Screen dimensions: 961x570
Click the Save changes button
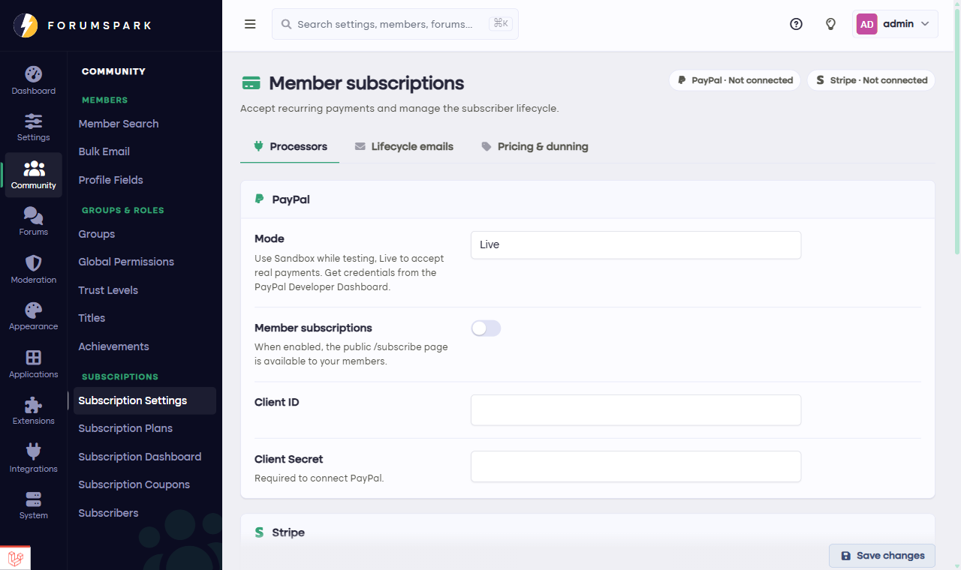882,556
